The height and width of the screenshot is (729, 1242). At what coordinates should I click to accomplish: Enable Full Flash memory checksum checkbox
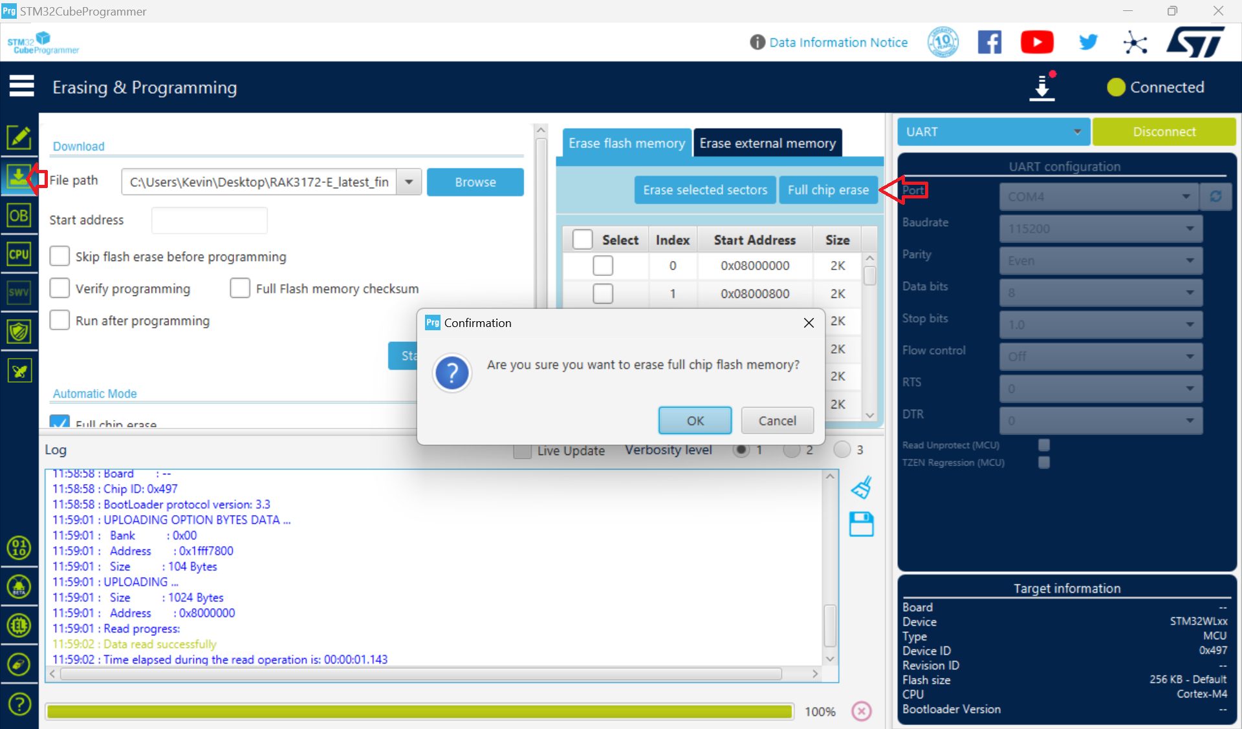click(x=240, y=288)
